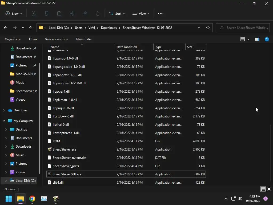Open Mac OS 8.0 pinned folder
This screenshot has width=273, height=205.
(x=23, y=74)
